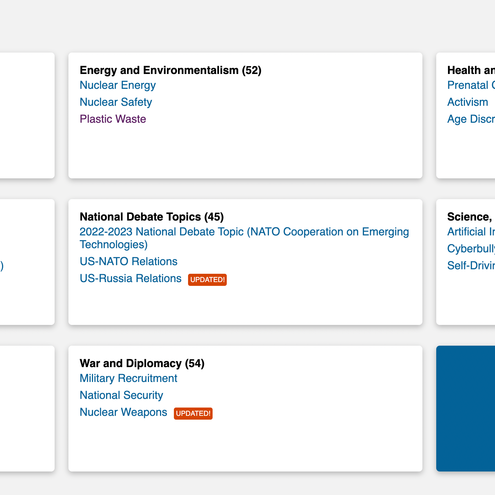Select the Military Recruitment link
The height and width of the screenshot is (495, 495).
128,379
